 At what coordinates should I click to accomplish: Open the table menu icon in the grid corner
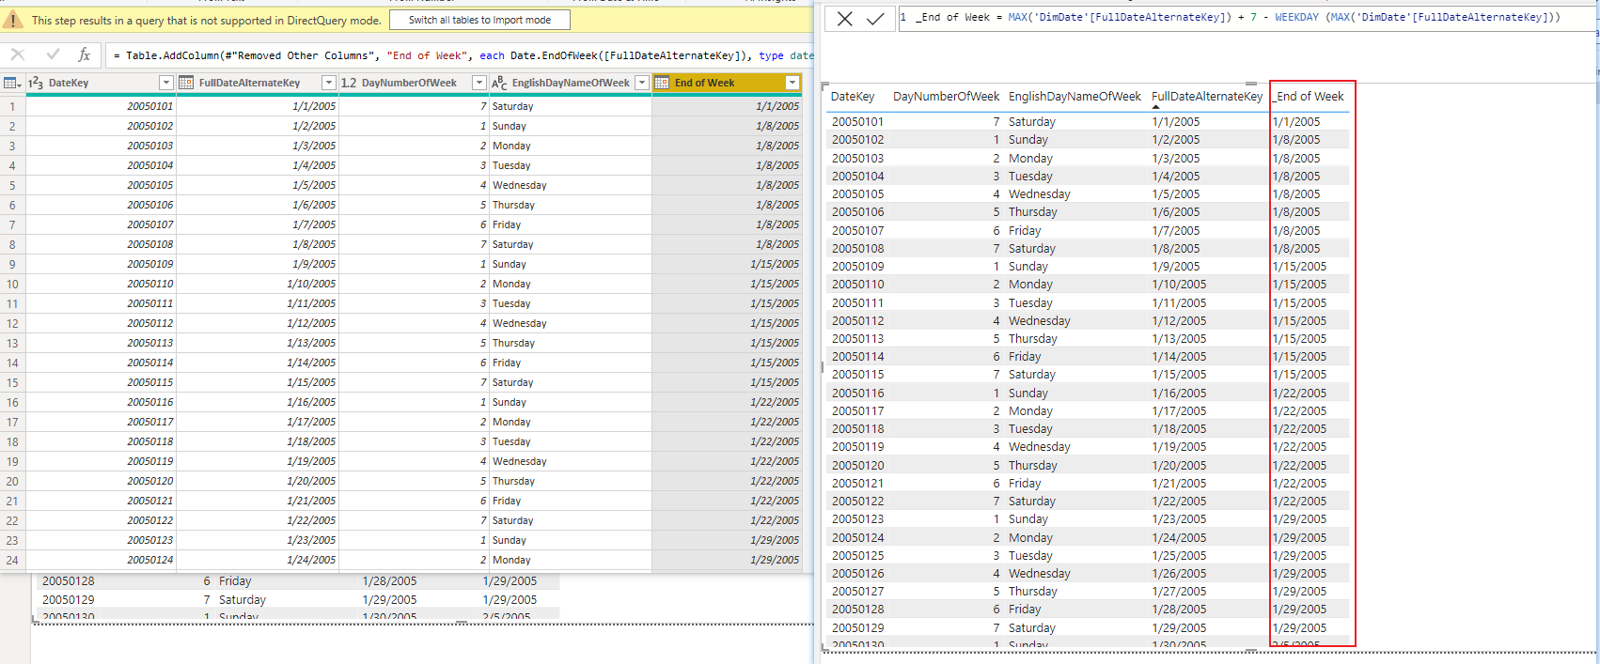pos(12,83)
